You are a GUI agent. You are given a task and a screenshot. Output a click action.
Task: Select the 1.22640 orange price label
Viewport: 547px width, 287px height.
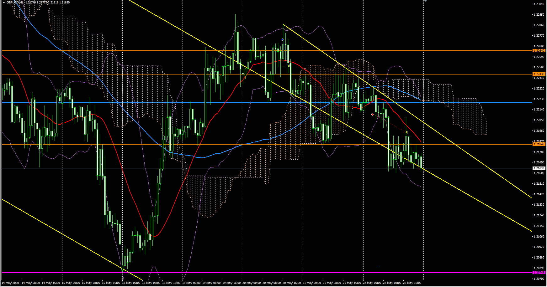539,51
